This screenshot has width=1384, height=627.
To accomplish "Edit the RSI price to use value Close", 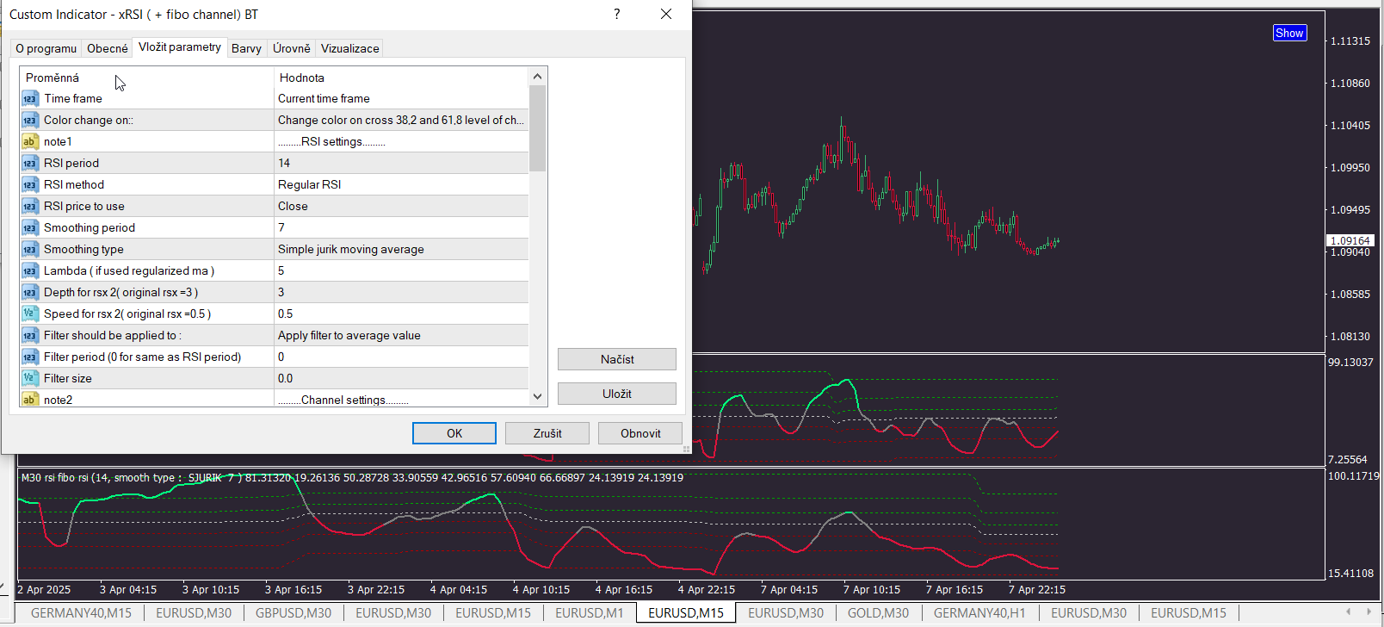I will pyautogui.click(x=400, y=207).
